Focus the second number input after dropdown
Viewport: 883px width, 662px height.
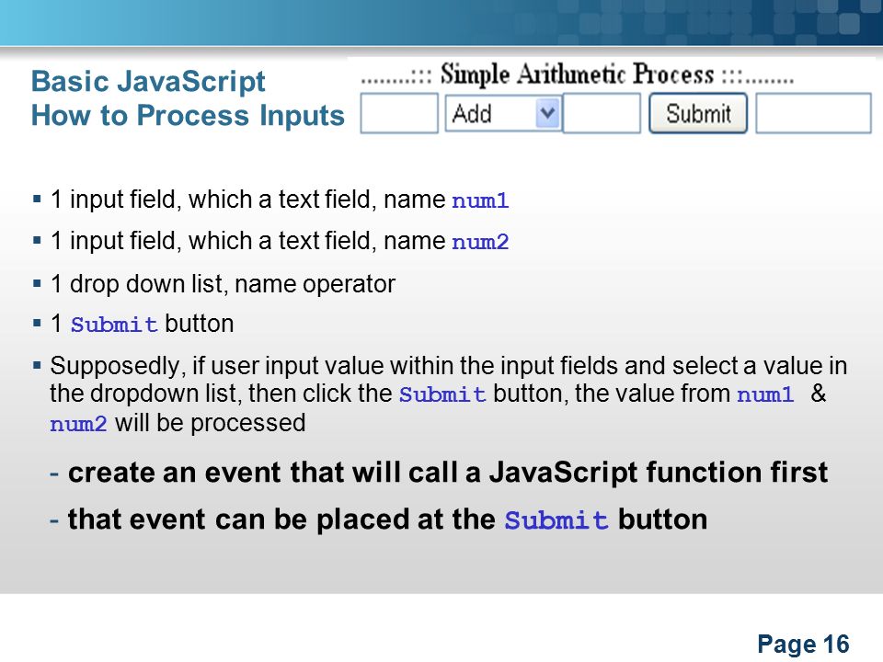coord(602,113)
